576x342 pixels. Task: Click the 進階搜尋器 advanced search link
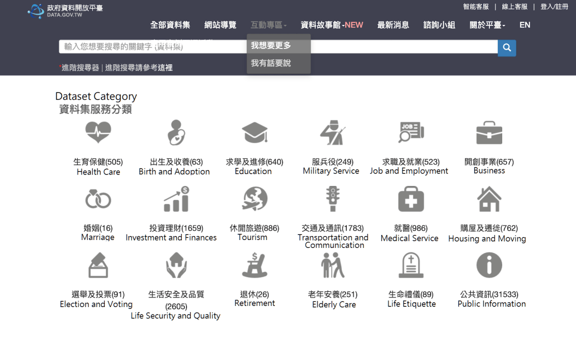[x=81, y=68]
